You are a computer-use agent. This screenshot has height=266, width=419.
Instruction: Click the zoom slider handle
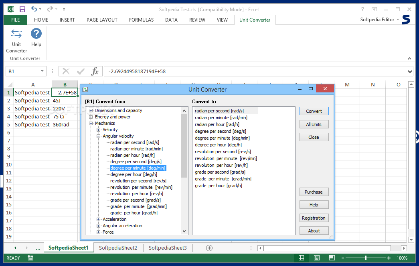(x=366, y=258)
